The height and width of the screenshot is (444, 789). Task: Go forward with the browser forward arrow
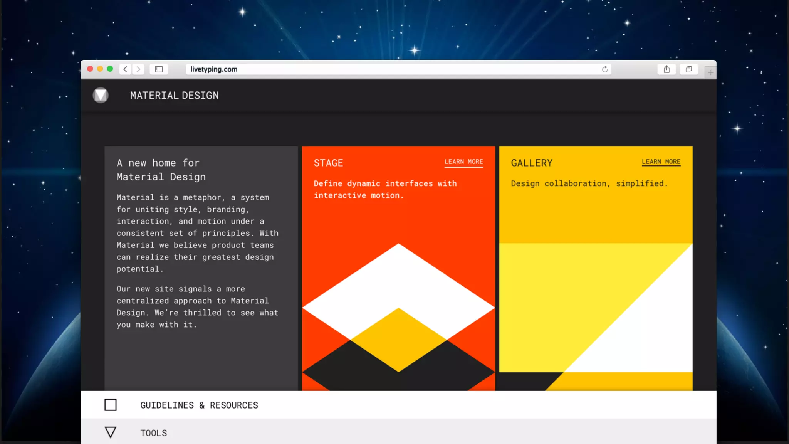pyautogui.click(x=138, y=69)
